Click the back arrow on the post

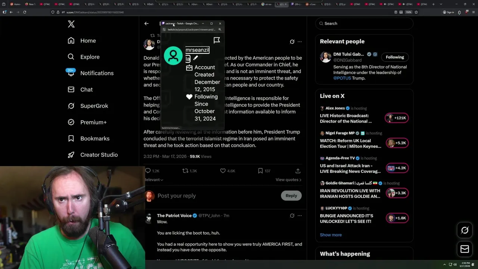146,24
